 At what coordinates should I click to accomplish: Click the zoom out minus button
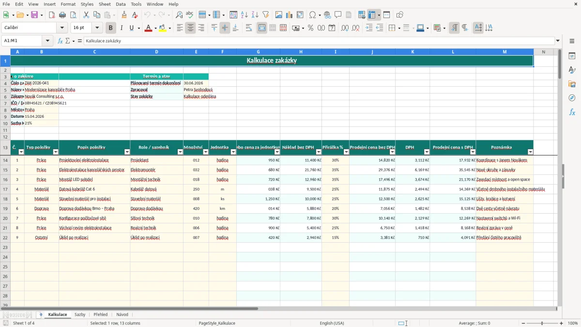[522, 323]
